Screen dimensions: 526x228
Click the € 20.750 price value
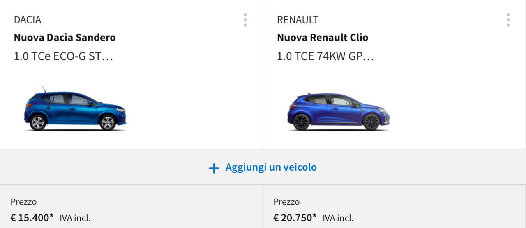[x=293, y=218]
